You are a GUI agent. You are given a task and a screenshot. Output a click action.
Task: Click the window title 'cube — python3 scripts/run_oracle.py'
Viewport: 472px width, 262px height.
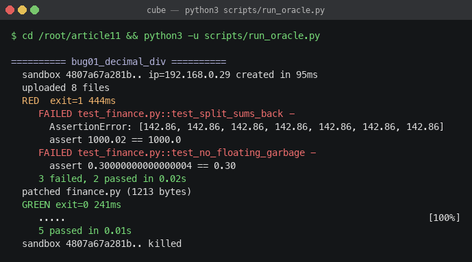[x=236, y=10]
